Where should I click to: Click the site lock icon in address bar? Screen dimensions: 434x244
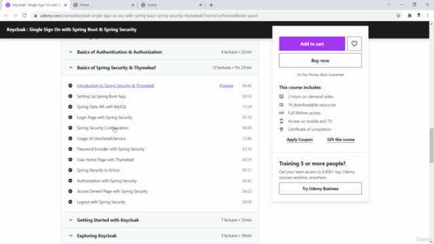tap(35, 16)
